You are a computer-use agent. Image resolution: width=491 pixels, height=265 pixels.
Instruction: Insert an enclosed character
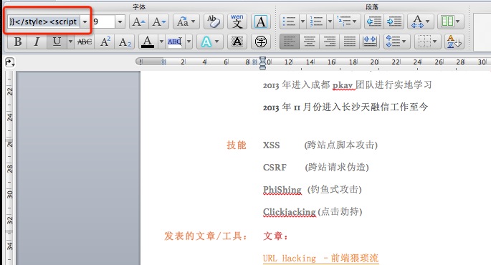[x=260, y=42]
